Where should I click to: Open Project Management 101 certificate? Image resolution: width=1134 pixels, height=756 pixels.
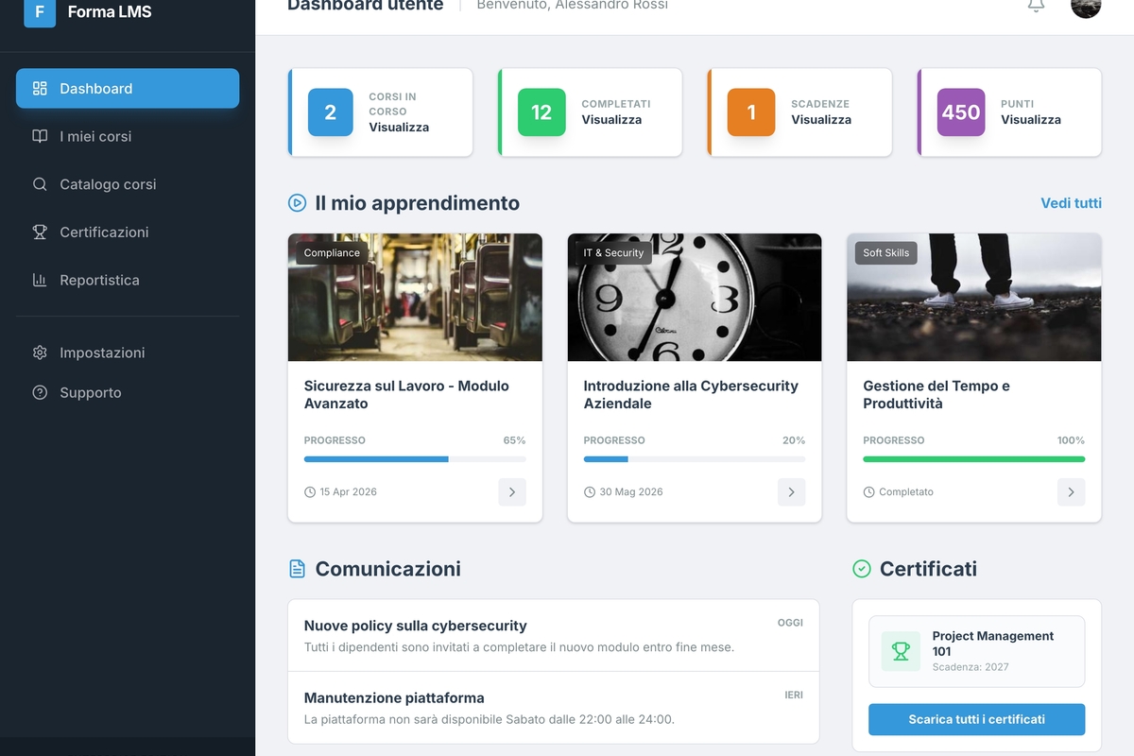[976, 651]
